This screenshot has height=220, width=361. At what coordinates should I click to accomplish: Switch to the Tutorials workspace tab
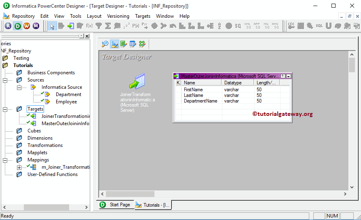153,205
